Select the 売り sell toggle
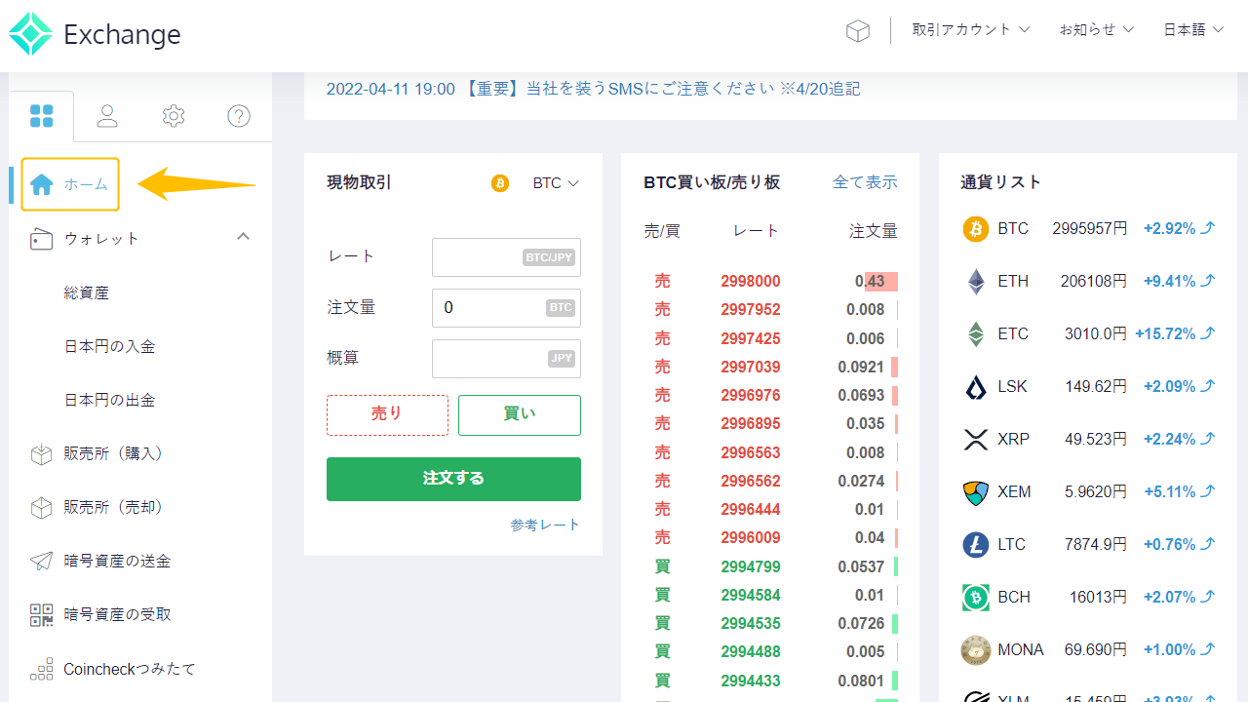Viewport: 1248px width, 702px height. point(387,414)
